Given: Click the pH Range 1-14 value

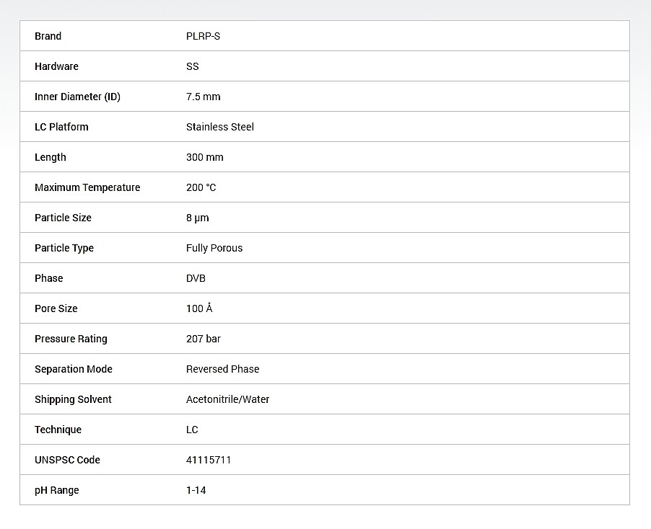Looking at the screenshot, I should click(196, 490).
